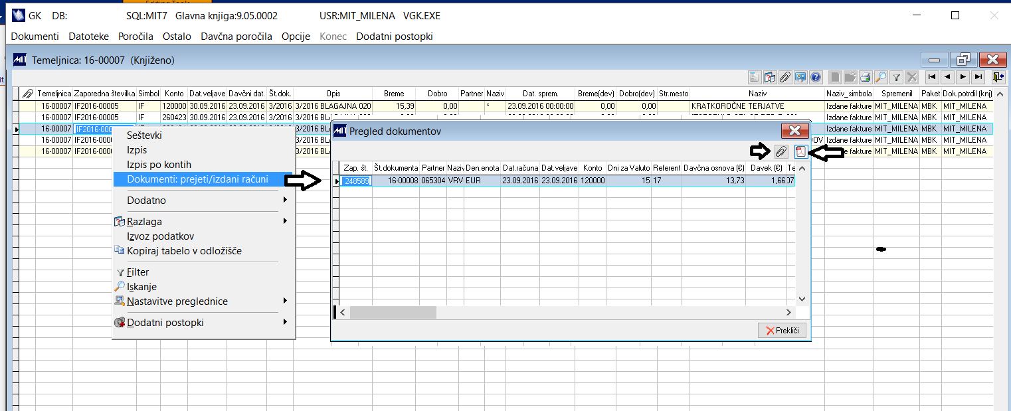This screenshot has height=411, width=1011.
Task: Click the paperclip attachment icon in main toolbar
Action: click(784, 76)
